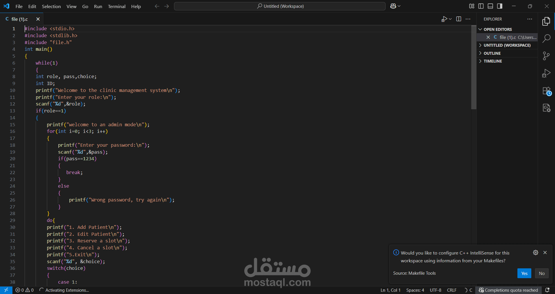This screenshot has width=555, height=294.
Task: Expand the Untitled (Workspace) section
Action: pyautogui.click(x=507, y=45)
